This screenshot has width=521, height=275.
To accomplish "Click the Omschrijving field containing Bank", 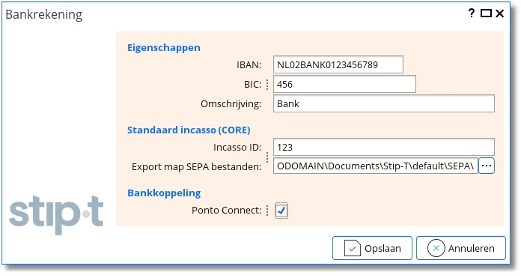I will pos(384,103).
